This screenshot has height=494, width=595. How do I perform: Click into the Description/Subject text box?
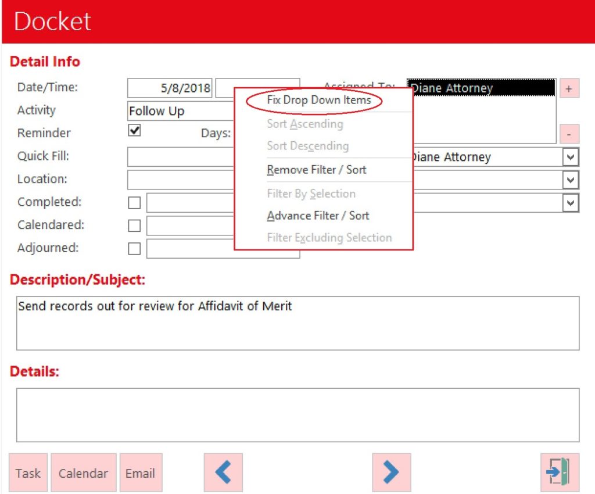point(298,323)
